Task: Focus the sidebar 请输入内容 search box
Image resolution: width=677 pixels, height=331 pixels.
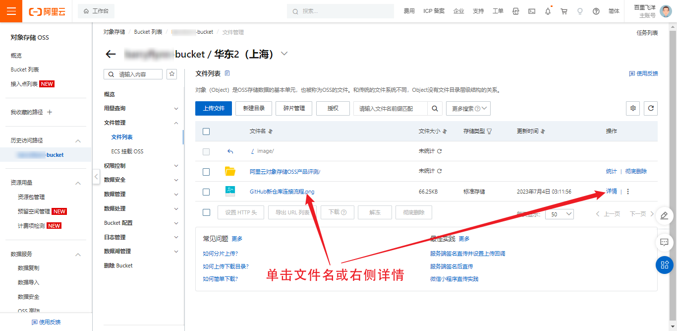Action: point(133,74)
